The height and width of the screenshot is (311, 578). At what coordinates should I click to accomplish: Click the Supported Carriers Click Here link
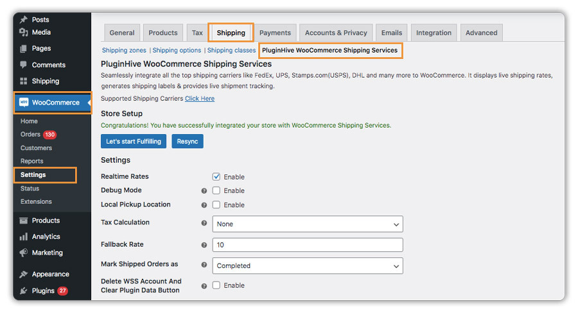[200, 99]
